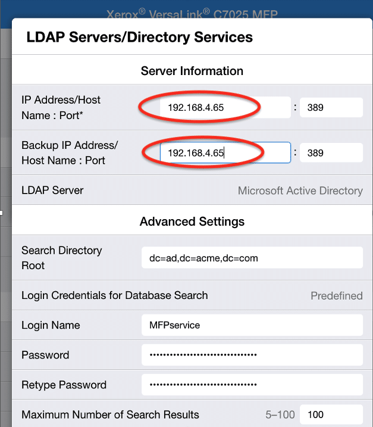Click the primary IP Address/Host Name field
This screenshot has height=427, width=373.
click(225, 107)
